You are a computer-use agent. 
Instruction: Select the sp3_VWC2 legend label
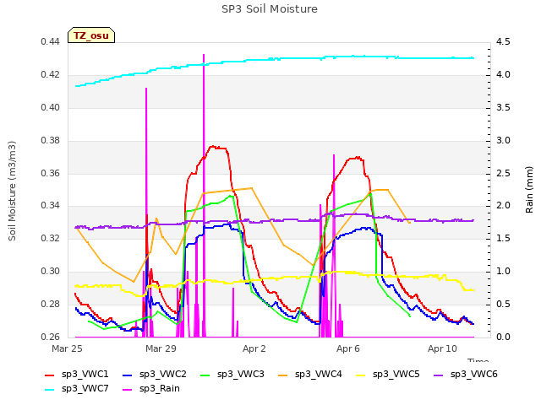click(x=163, y=375)
